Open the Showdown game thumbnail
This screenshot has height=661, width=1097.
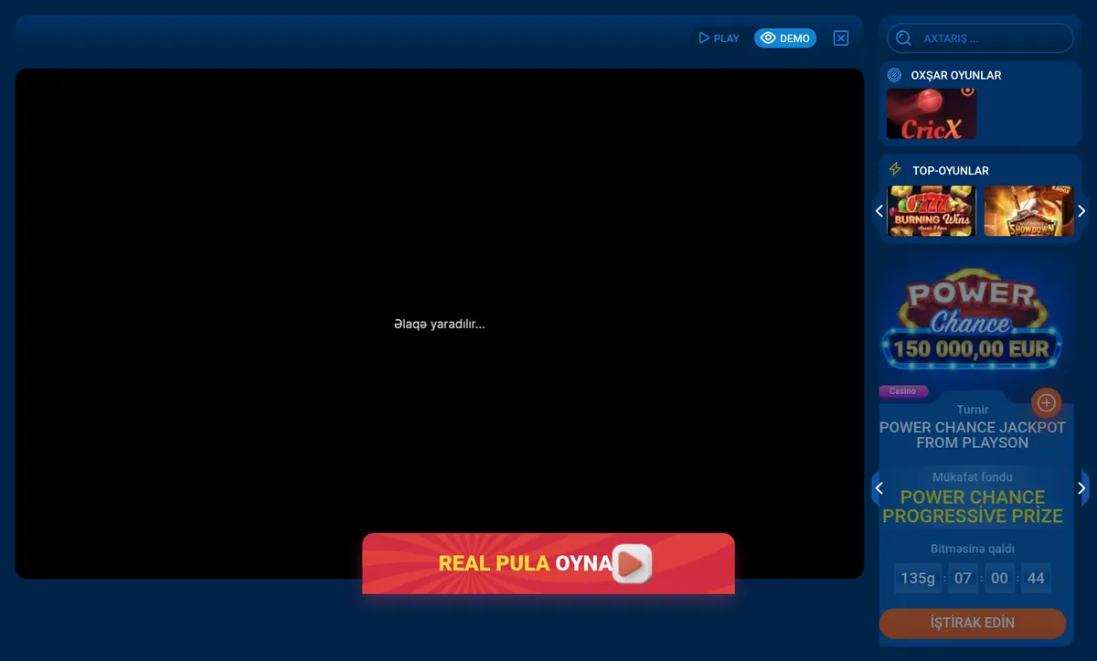1028,211
